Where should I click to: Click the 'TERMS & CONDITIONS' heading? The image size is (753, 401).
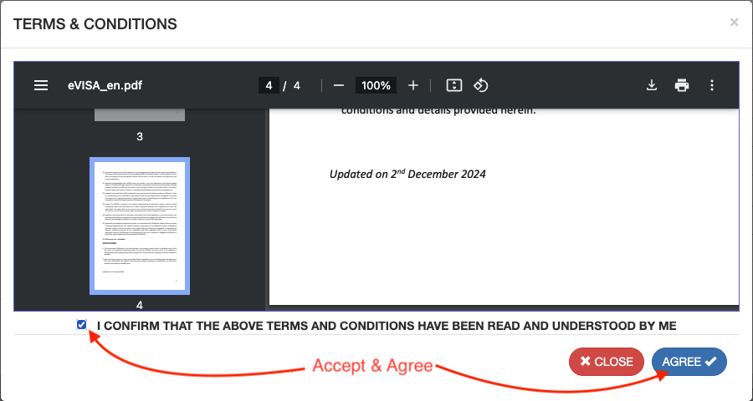[x=95, y=24]
